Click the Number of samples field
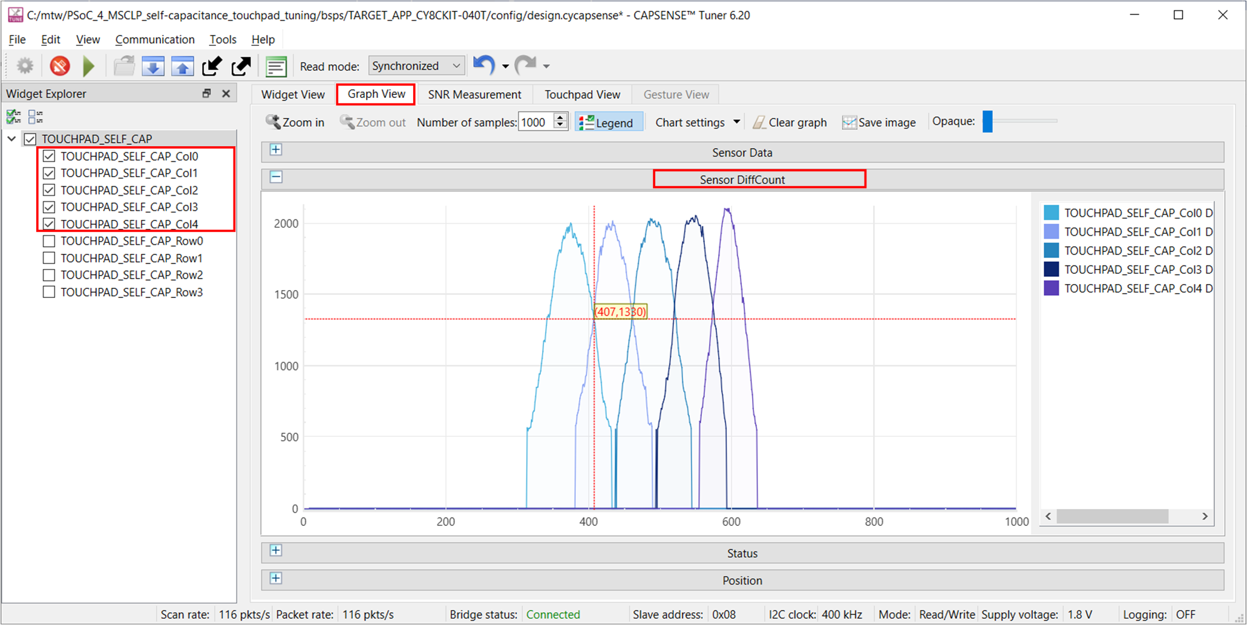This screenshot has height=625, width=1247. pos(536,122)
